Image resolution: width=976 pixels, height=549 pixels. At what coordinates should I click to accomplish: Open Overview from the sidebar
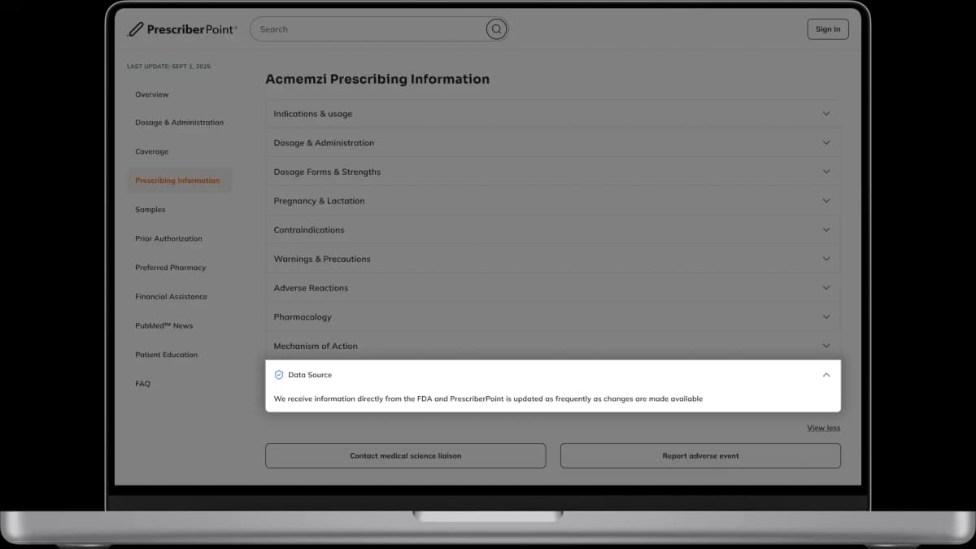[x=151, y=94]
